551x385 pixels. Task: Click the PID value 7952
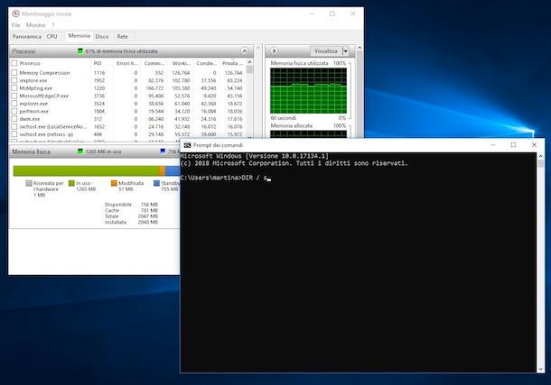99,80
